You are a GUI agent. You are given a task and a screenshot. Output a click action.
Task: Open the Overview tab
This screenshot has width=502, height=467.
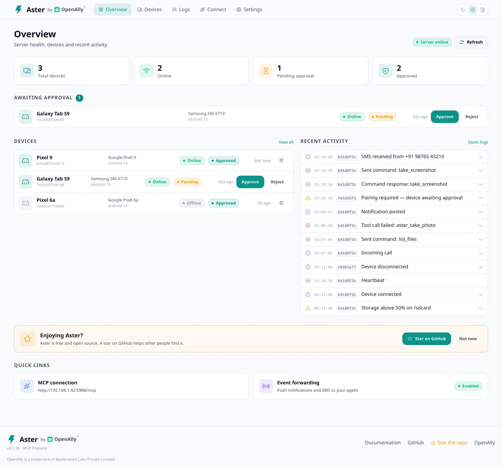(113, 10)
